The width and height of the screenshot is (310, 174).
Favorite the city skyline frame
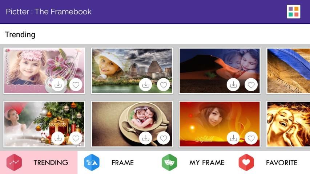164,85
